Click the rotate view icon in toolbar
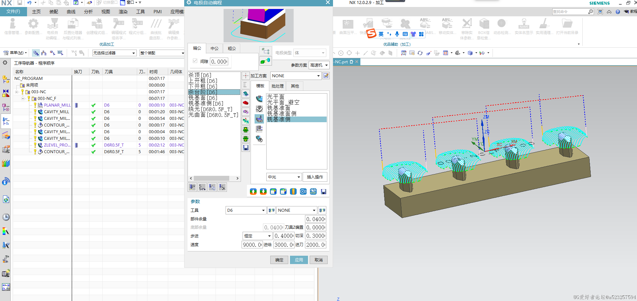 point(420,53)
